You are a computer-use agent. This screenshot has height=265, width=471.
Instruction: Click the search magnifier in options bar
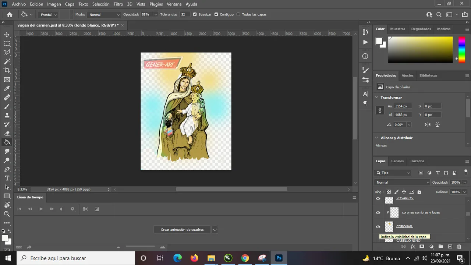[439, 15]
